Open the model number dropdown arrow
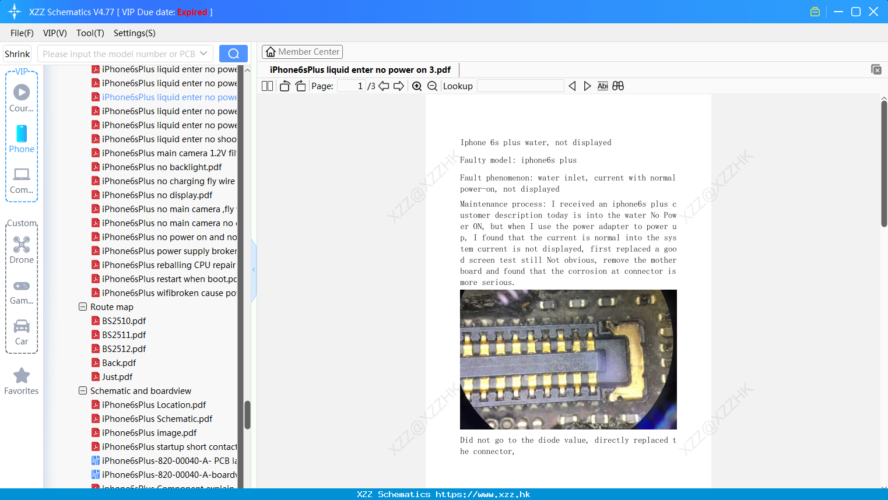 point(203,54)
